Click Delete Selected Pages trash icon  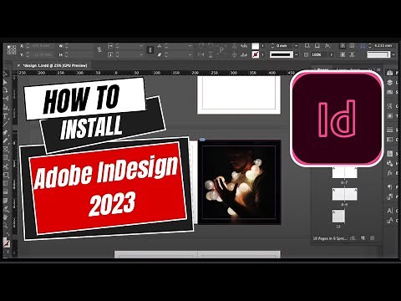[x=373, y=238]
